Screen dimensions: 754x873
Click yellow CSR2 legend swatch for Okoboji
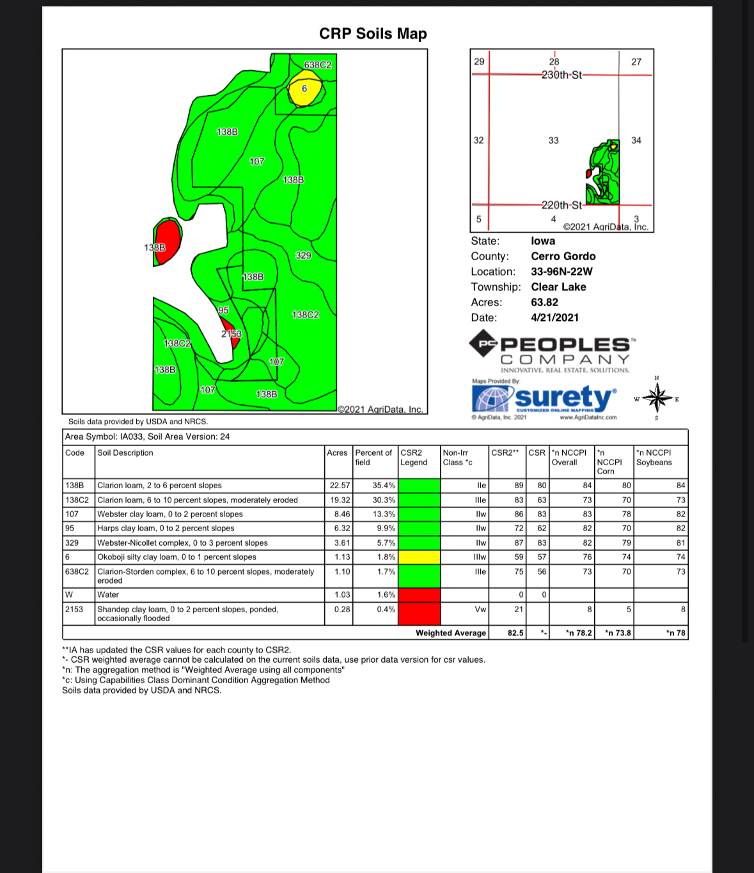[x=419, y=557]
